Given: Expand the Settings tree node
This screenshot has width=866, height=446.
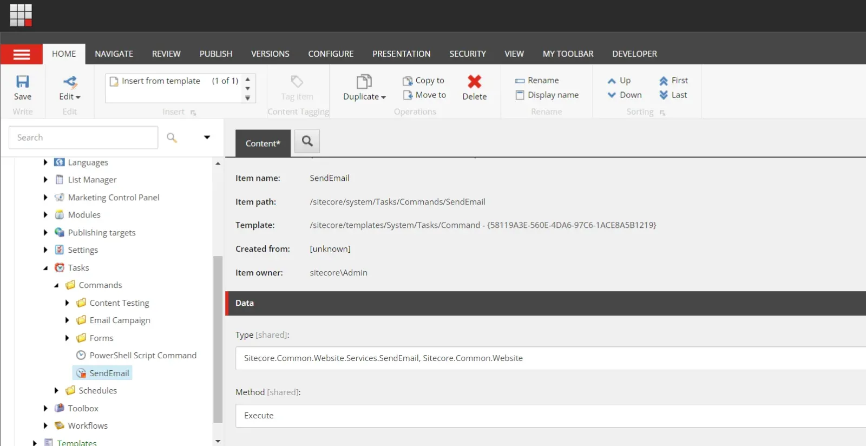Looking at the screenshot, I should (x=45, y=250).
